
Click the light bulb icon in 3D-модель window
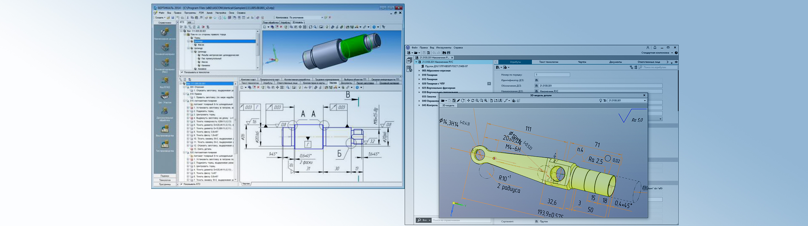pos(601,101)
